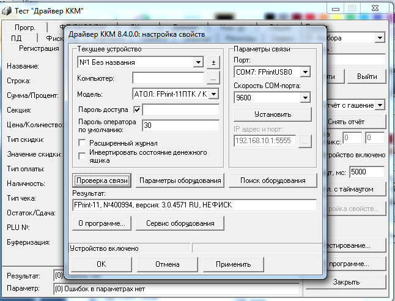Click the application icon in the title bar

7,11
